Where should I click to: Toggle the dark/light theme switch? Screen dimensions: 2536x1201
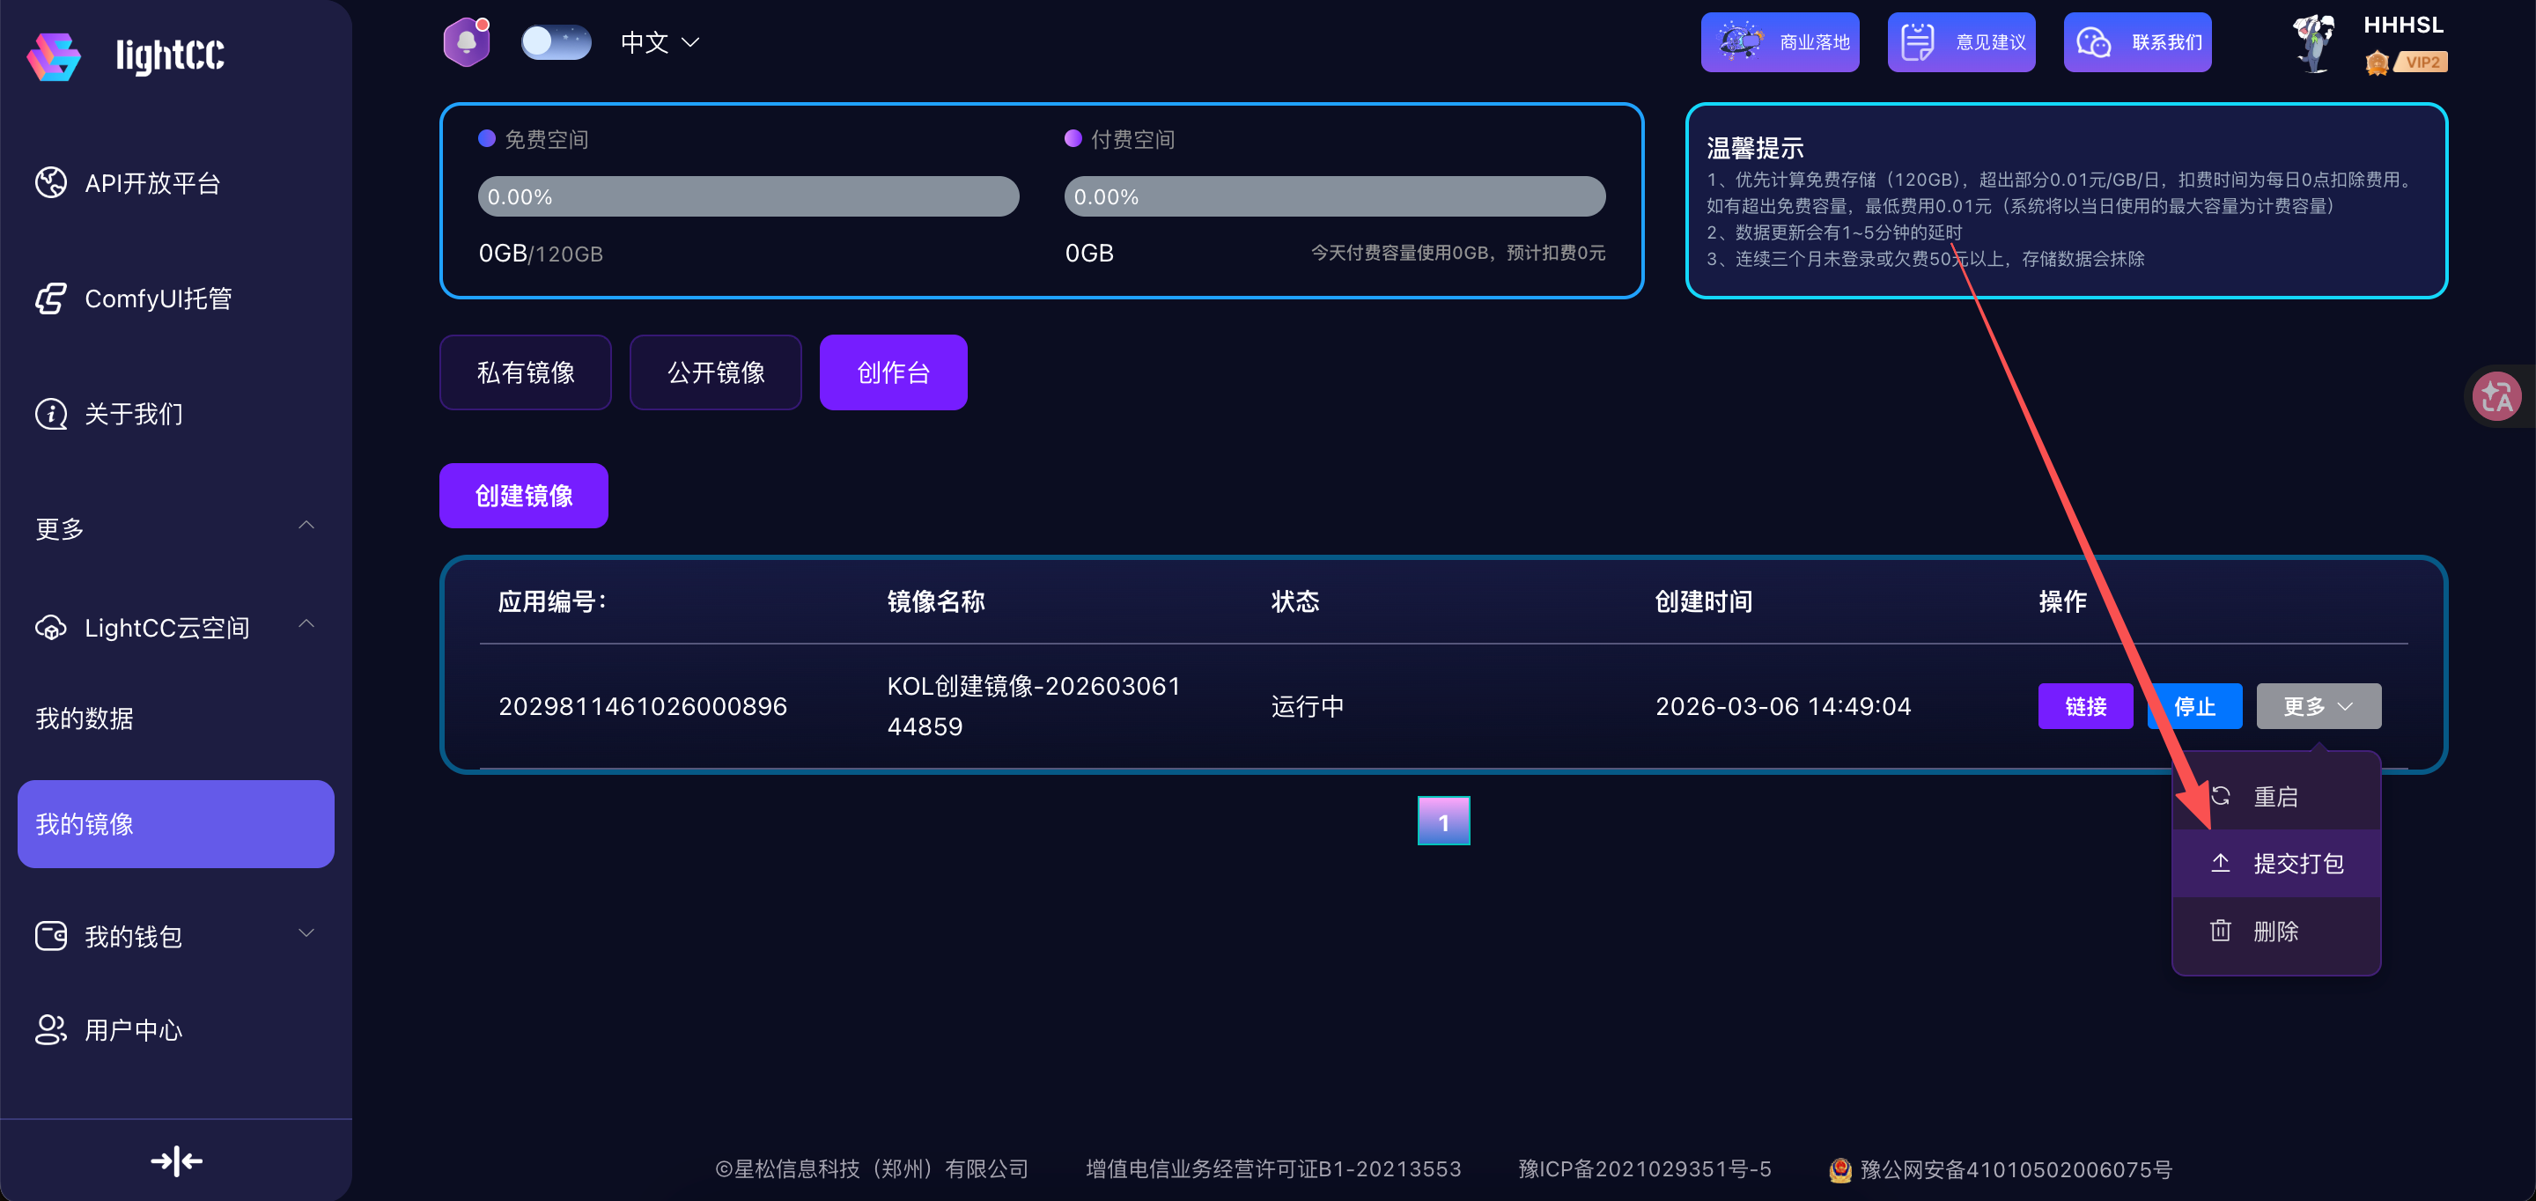click(556, 42)
